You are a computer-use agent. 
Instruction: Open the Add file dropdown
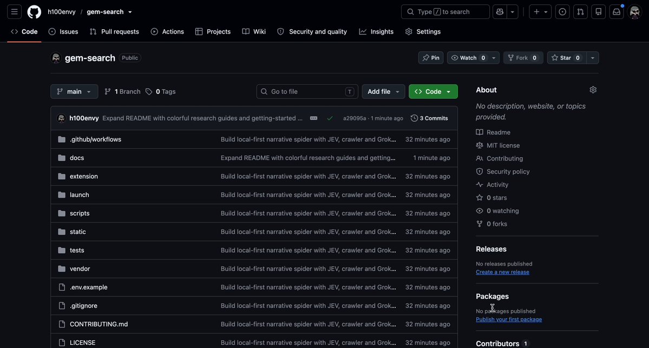tap(383, 91)
